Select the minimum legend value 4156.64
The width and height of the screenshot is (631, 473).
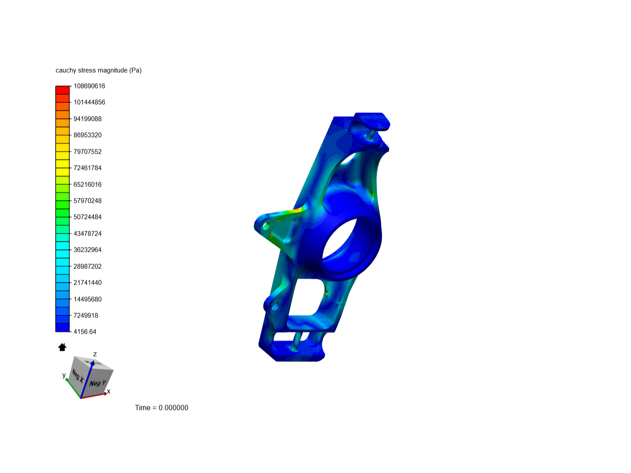(85, 332)
